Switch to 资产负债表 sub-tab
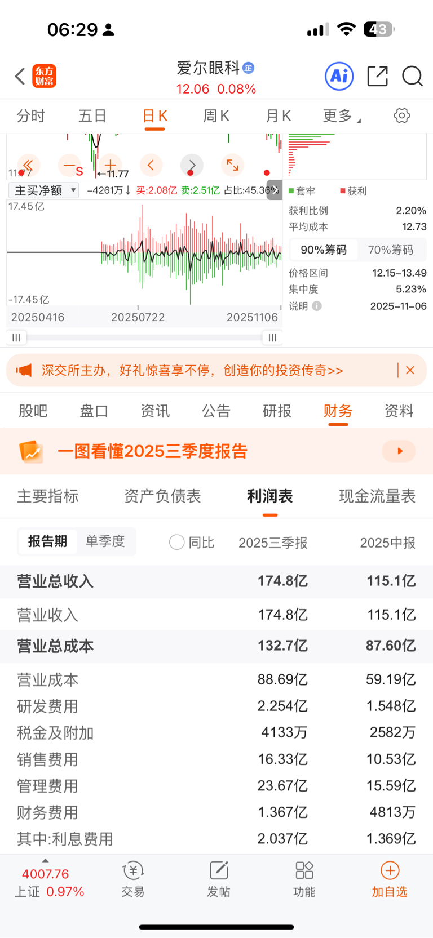This screenshot has width=433, height=938. point(162,496)
